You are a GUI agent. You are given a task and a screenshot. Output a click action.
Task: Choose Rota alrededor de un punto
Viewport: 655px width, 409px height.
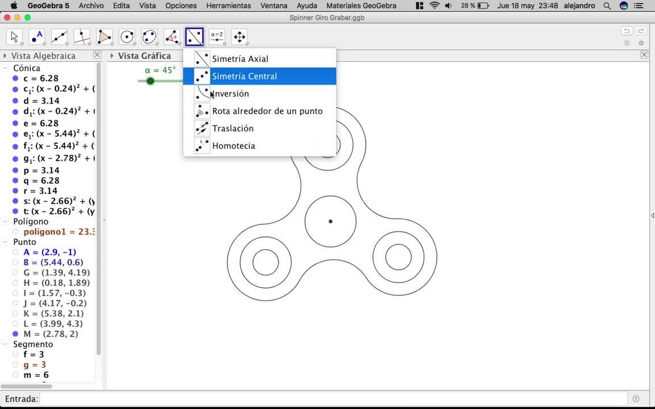click(x=267, y=111)
